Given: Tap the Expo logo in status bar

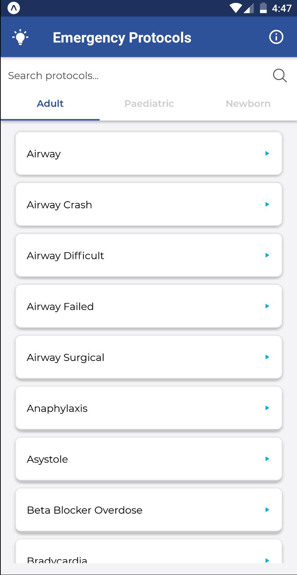Looking at the screenshot, I should 14,8.
